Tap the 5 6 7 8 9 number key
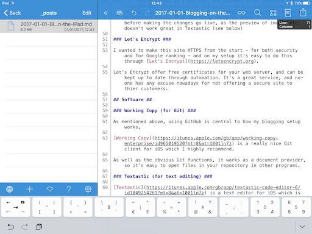Image resolution: width=312 pixels, height=234 pixels. (296, 207)
